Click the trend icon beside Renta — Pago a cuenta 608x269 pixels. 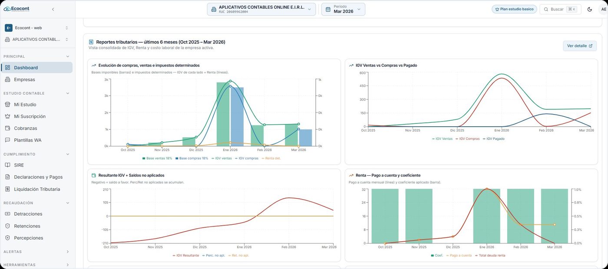coord(351,175)
